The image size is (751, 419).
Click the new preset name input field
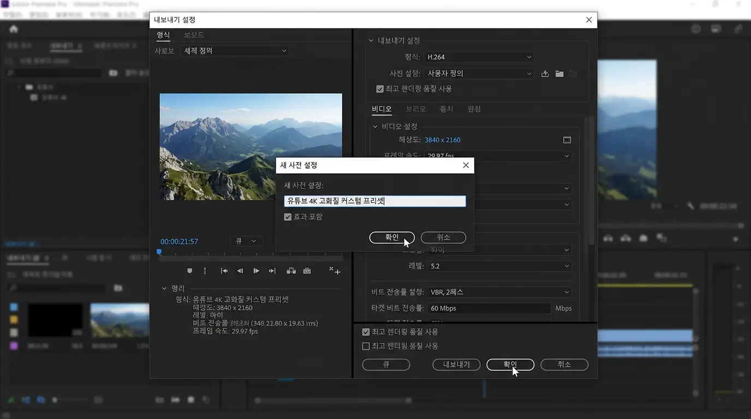coord(375,201)
